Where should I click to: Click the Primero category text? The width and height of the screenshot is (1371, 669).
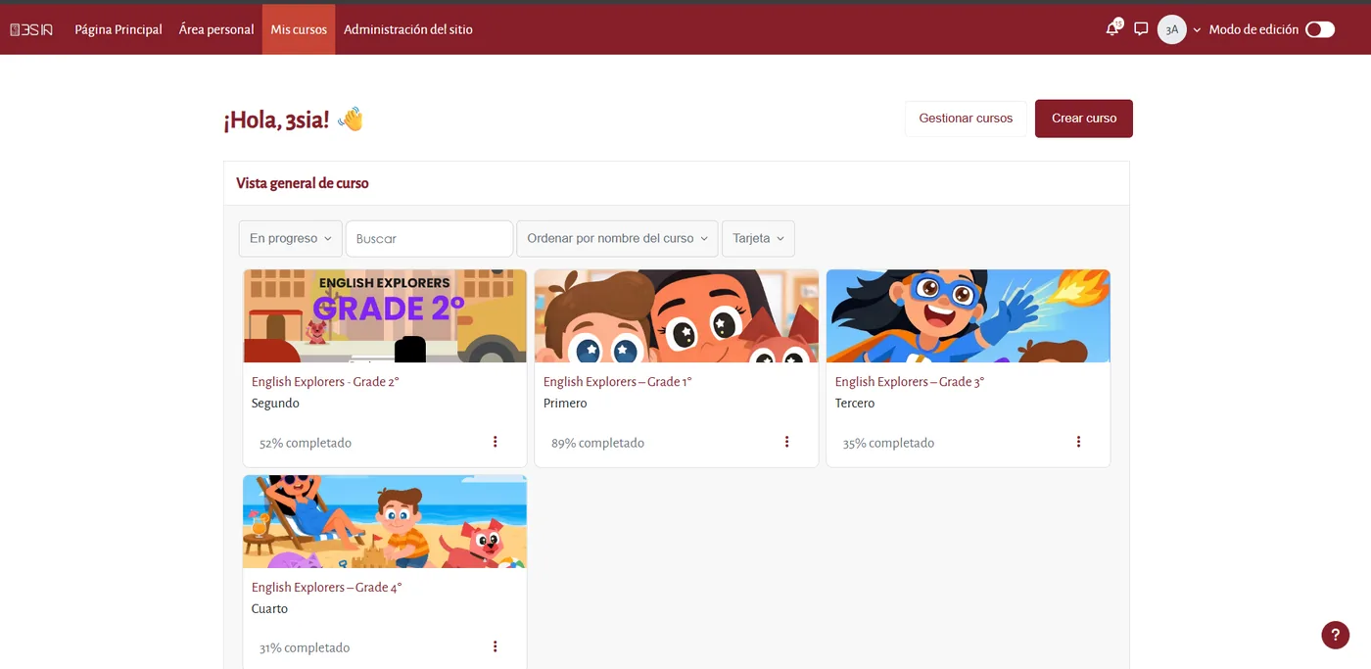pyautogui.click(x=565, y=404)
